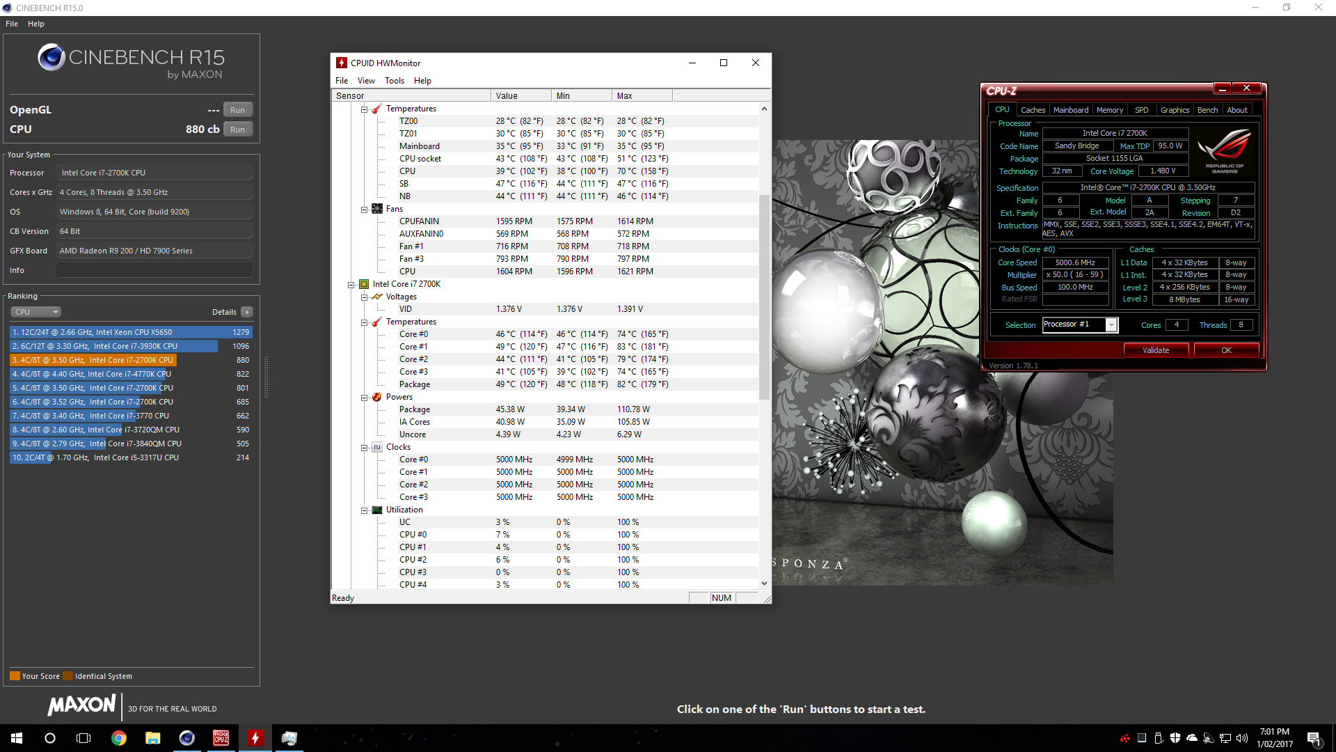The image size is (1336, 752).
Task: Open the volume control in system tray
Action: (x=1242, y=738)
